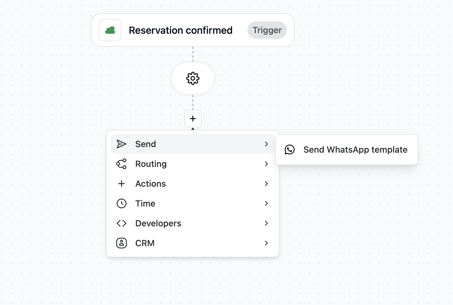The width and height of the screenshot is (453, 305).
Task: Choose Routing in the step menu
Action: (193, 164)
